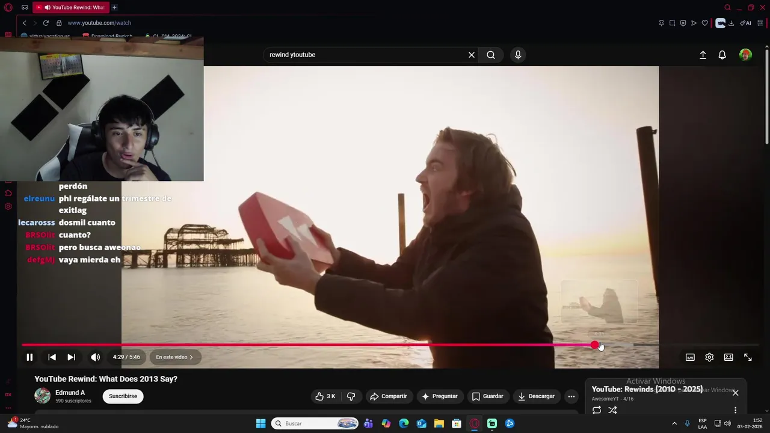Image resolution: width=770 pixels, height=433 pixels.
Task: Like the video with 3 K likes
Action: [x=325, y=396]
